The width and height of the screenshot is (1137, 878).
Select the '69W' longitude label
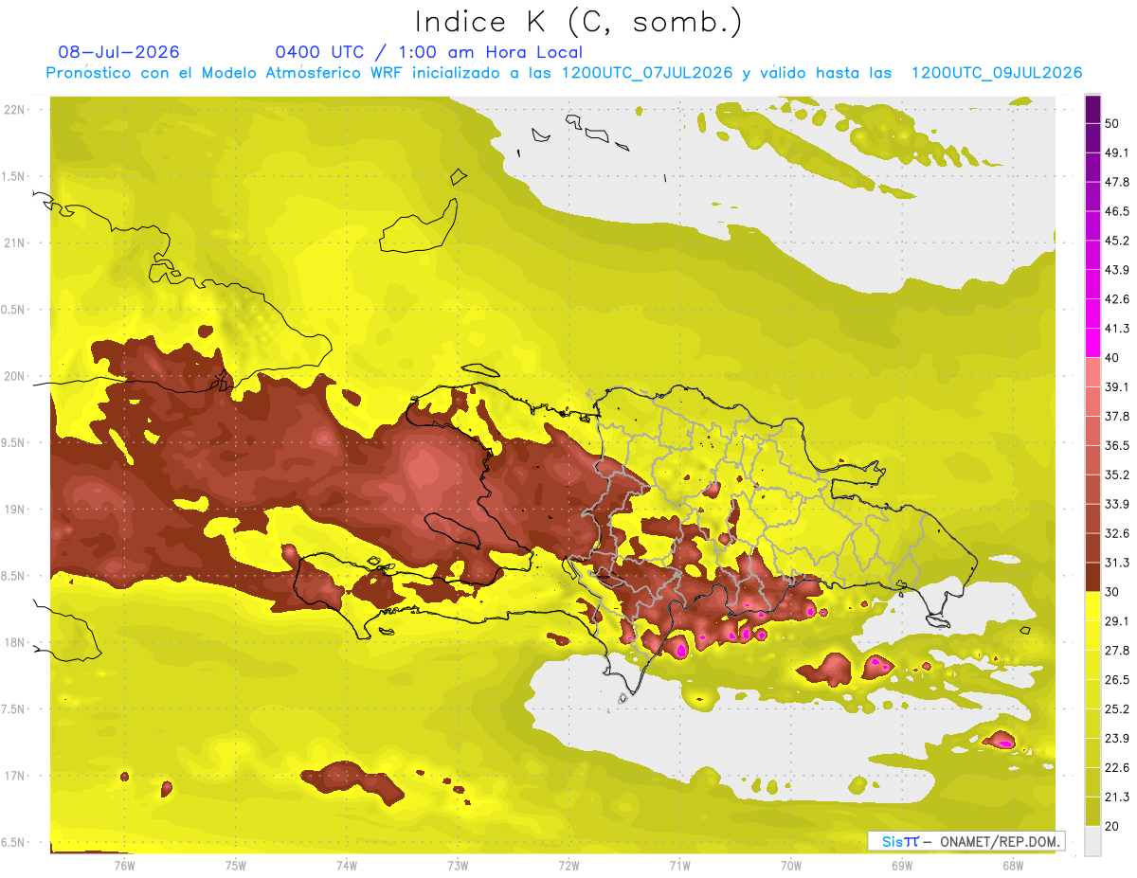(901, 865)
